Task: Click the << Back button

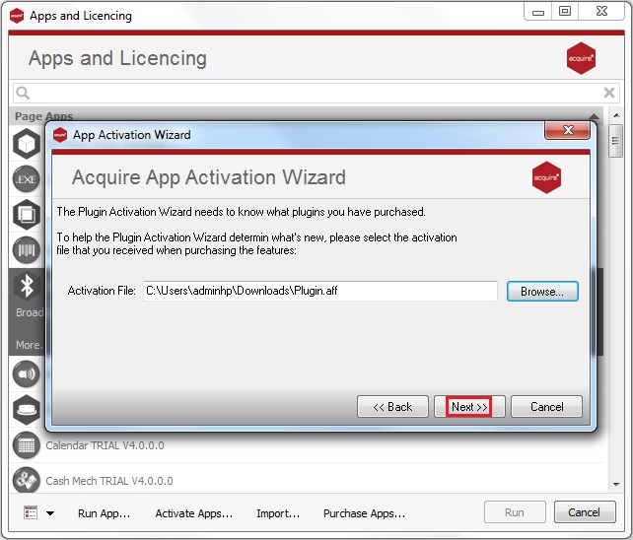Action: (x=392, y=406)
